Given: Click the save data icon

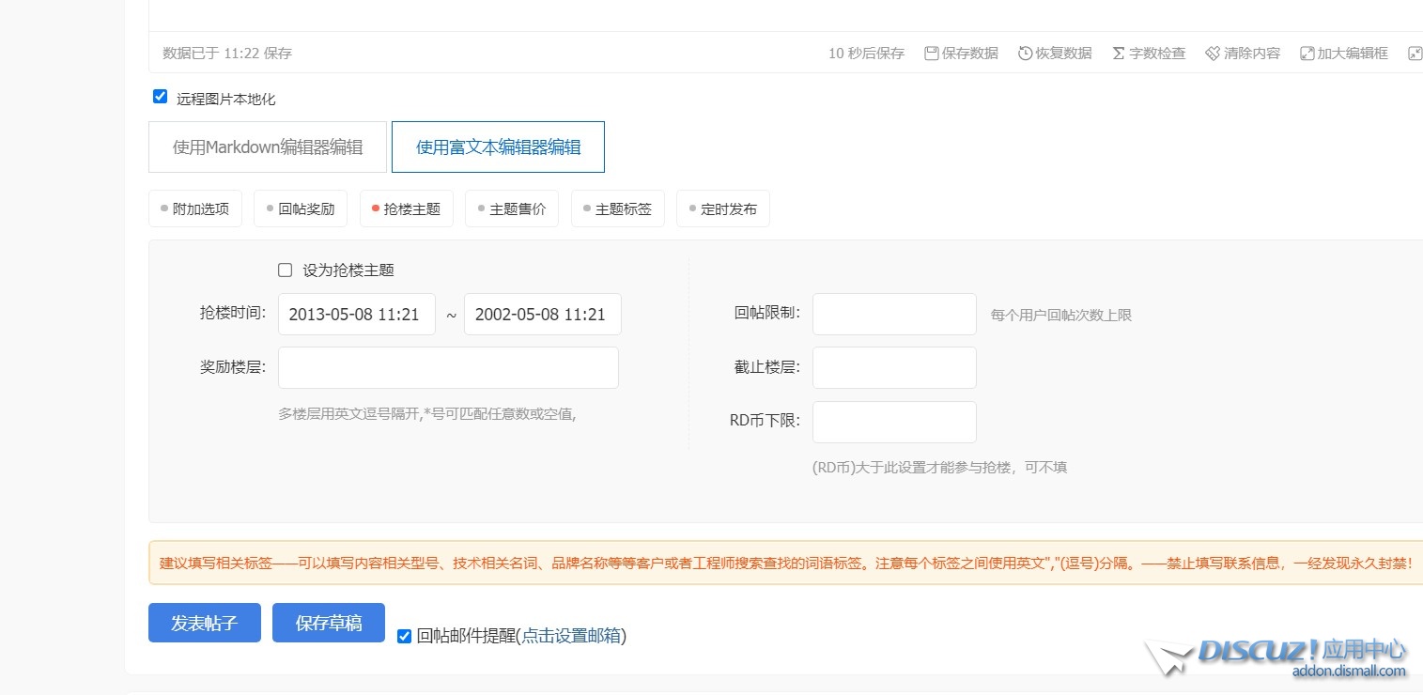Looking at the screenshot, I should [932, 54].
